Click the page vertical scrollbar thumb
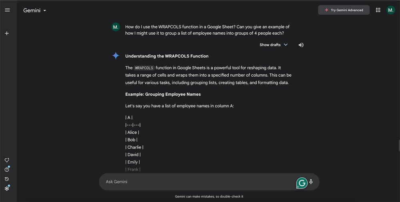The height and width of the screenshot is (202, 400). [398, 145]
